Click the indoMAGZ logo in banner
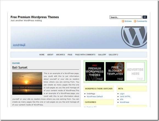The width and height of the screenshot is (159, 121). (x=19, y=45)
